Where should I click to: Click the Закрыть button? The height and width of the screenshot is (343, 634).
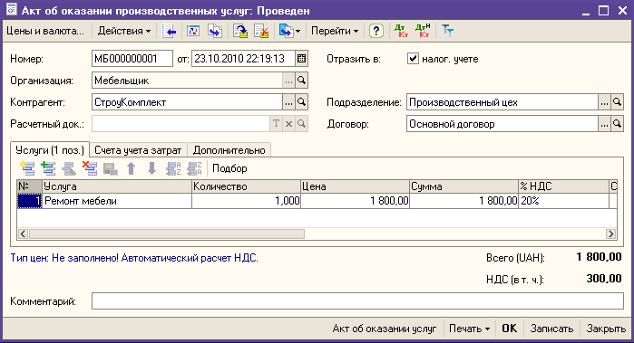tap(606, 329)
